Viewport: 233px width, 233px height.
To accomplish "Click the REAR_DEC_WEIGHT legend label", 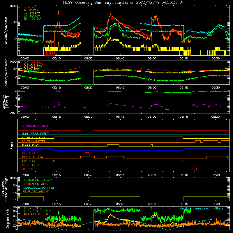I will click(36, 192).
